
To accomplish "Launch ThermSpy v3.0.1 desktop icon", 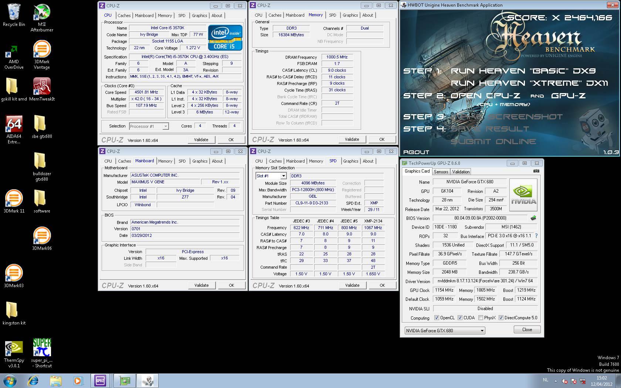I will [x=14, y=353].
